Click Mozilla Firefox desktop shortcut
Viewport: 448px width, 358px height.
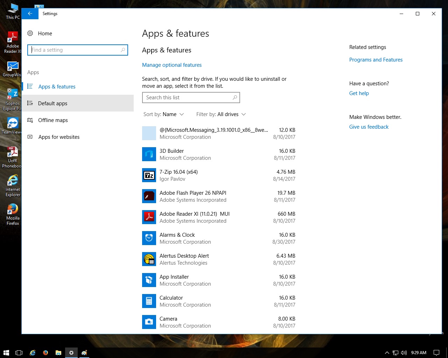(13, 214)
